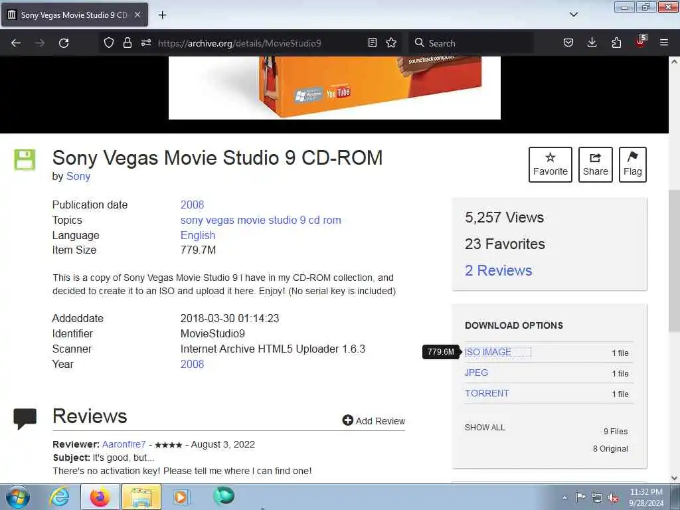Flag this item
Viewport: 680px width, 510px height.
click(633, 165)
